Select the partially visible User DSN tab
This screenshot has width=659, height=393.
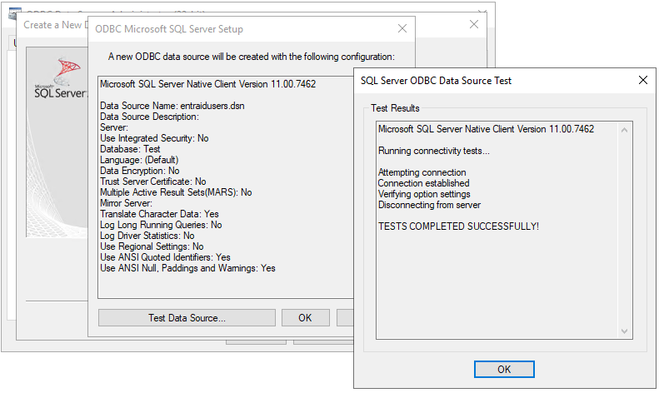pyautogui.click(x=13, y=42)
